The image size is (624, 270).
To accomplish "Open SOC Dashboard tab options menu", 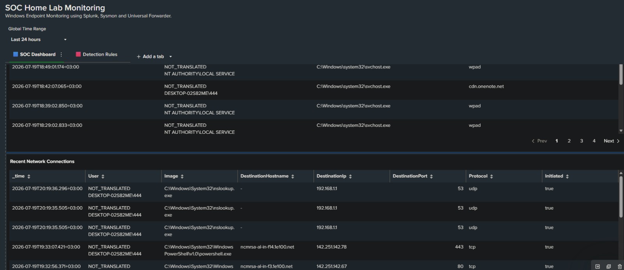I will pos(61,55).
